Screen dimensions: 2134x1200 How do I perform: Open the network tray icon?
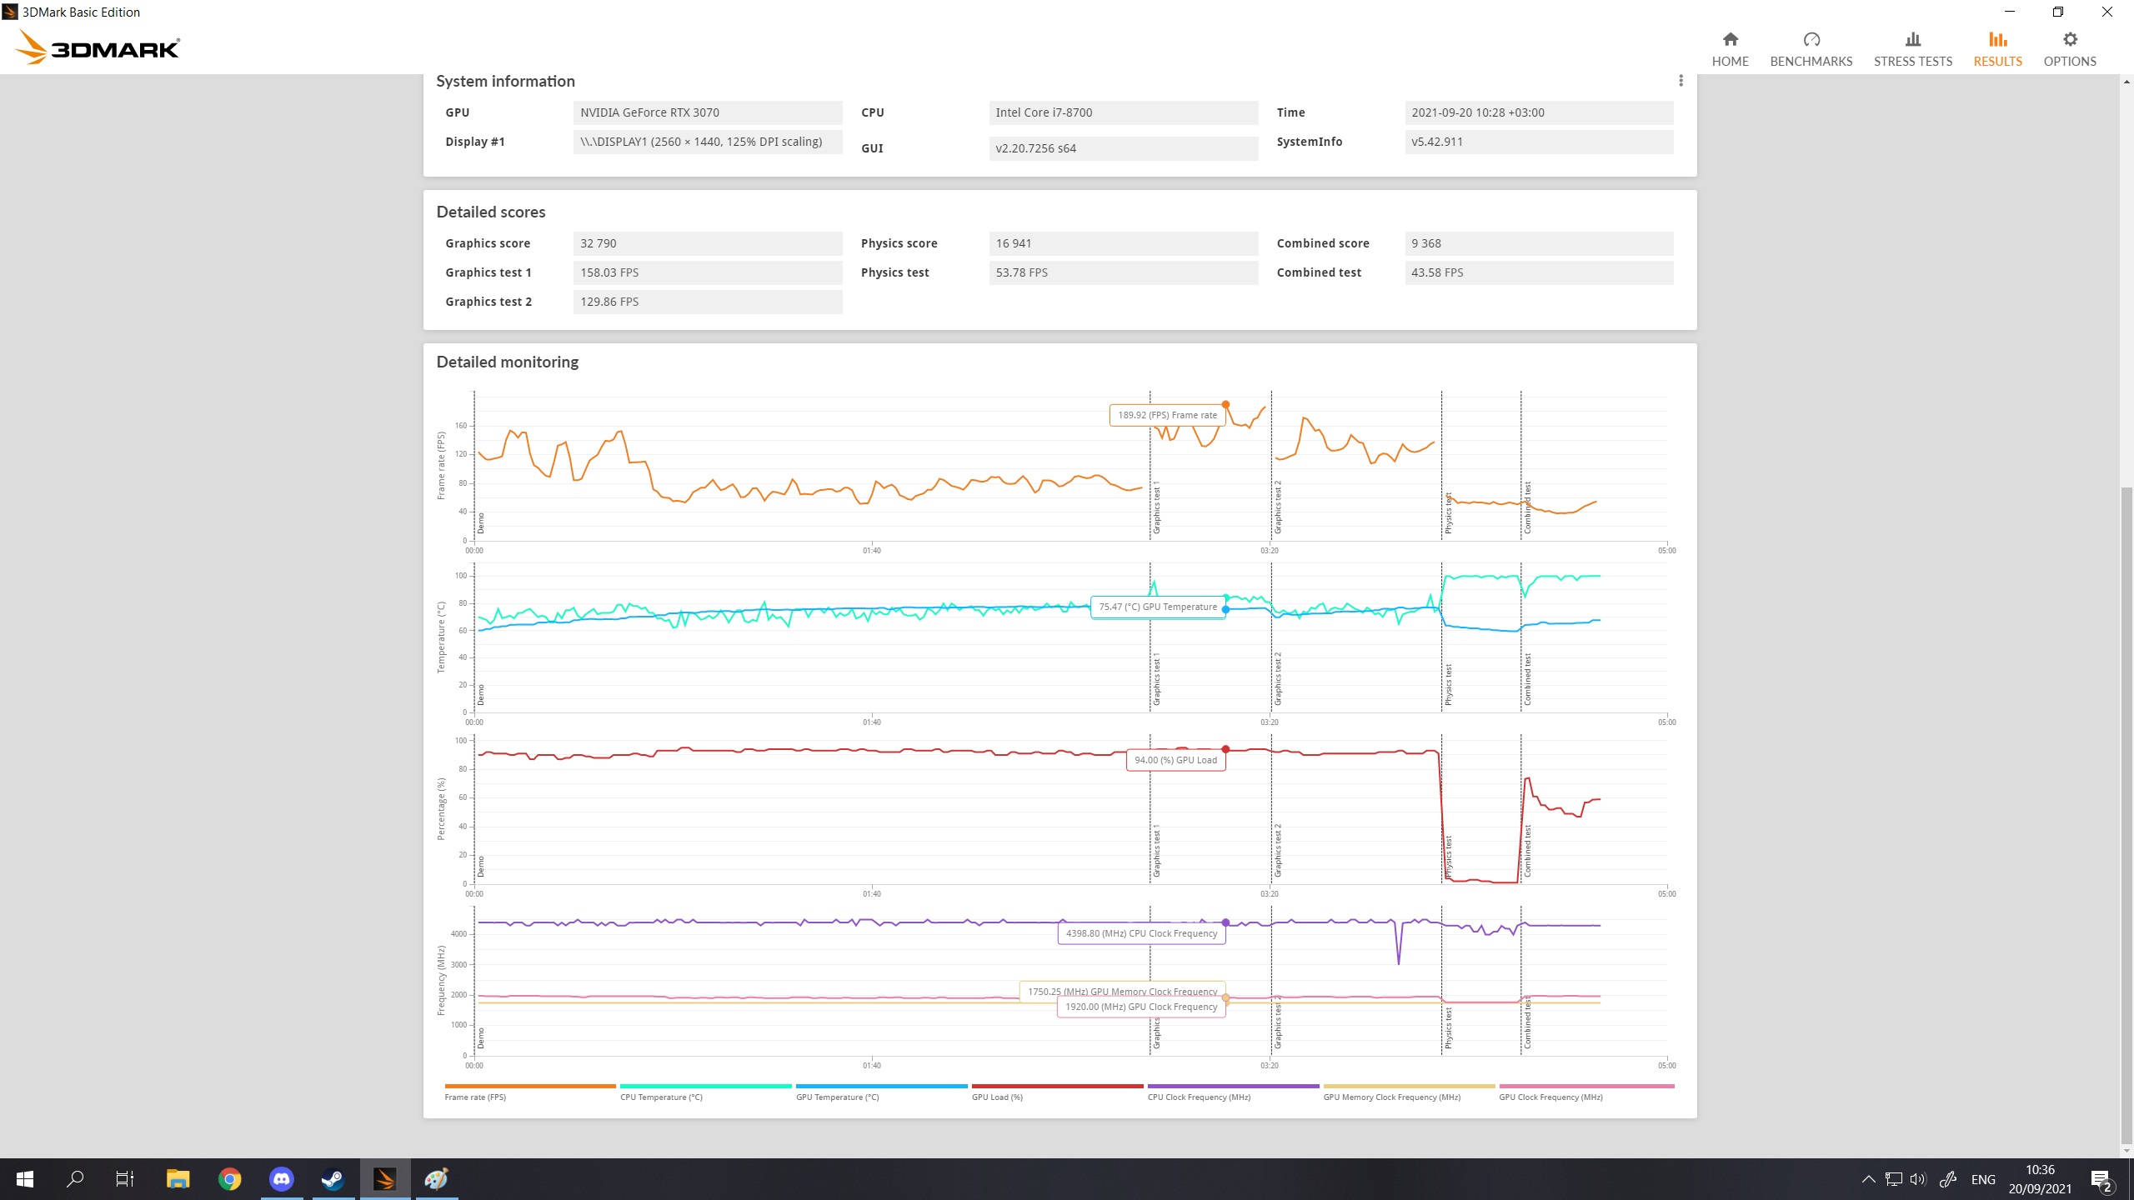1893,1179
